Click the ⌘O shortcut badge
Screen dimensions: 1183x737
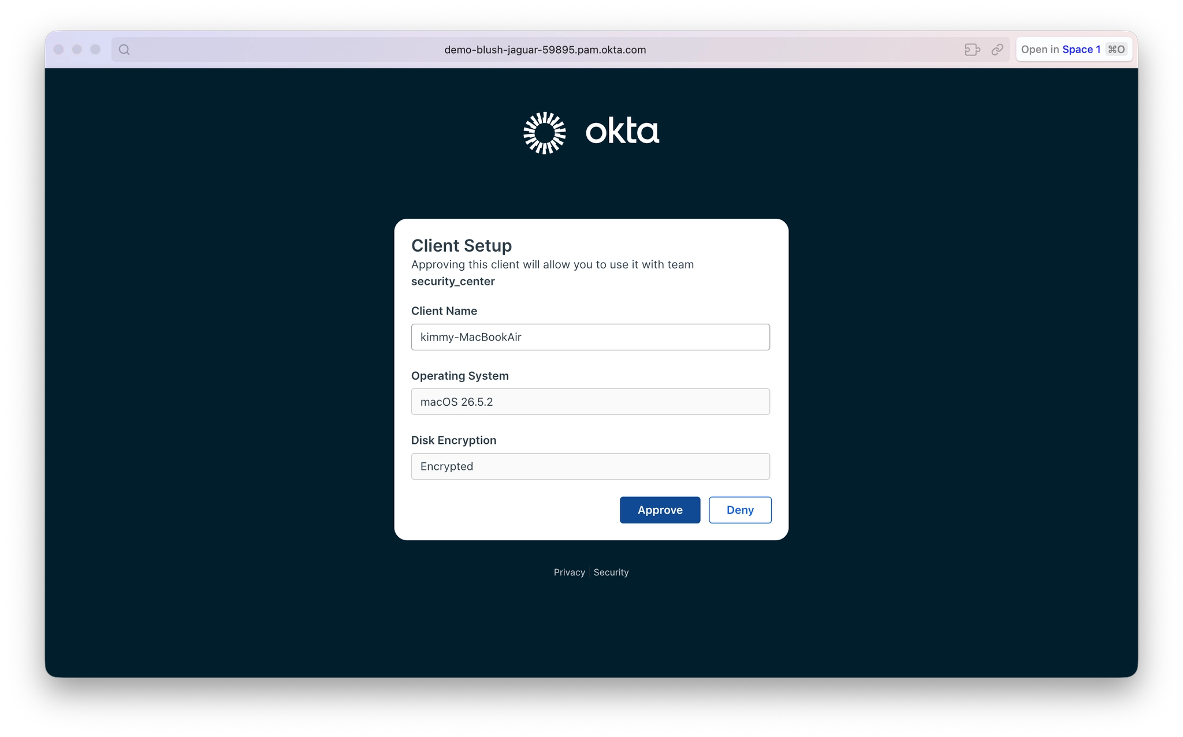pos(1116,50)
